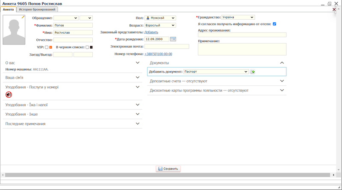The height and width of the screenshot is (190, 342).
Task: Click into the 'Отчество' input field
Action: [73, 40]
